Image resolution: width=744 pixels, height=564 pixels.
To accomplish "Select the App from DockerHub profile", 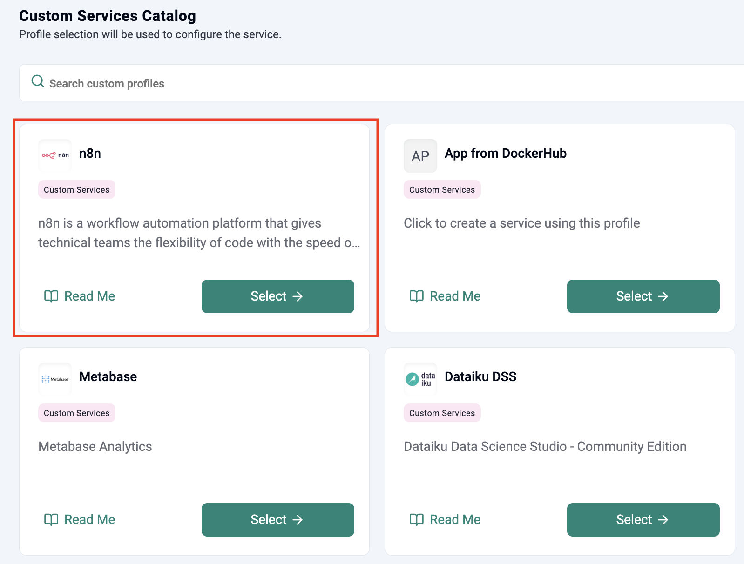I will click(643, 296).
